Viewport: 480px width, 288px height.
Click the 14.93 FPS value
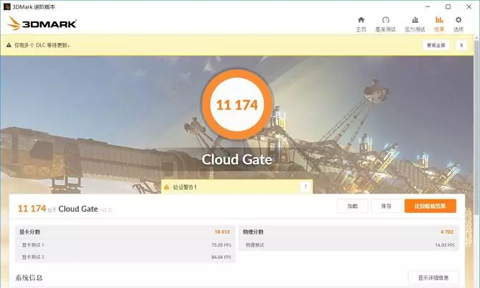coord(445,245)
